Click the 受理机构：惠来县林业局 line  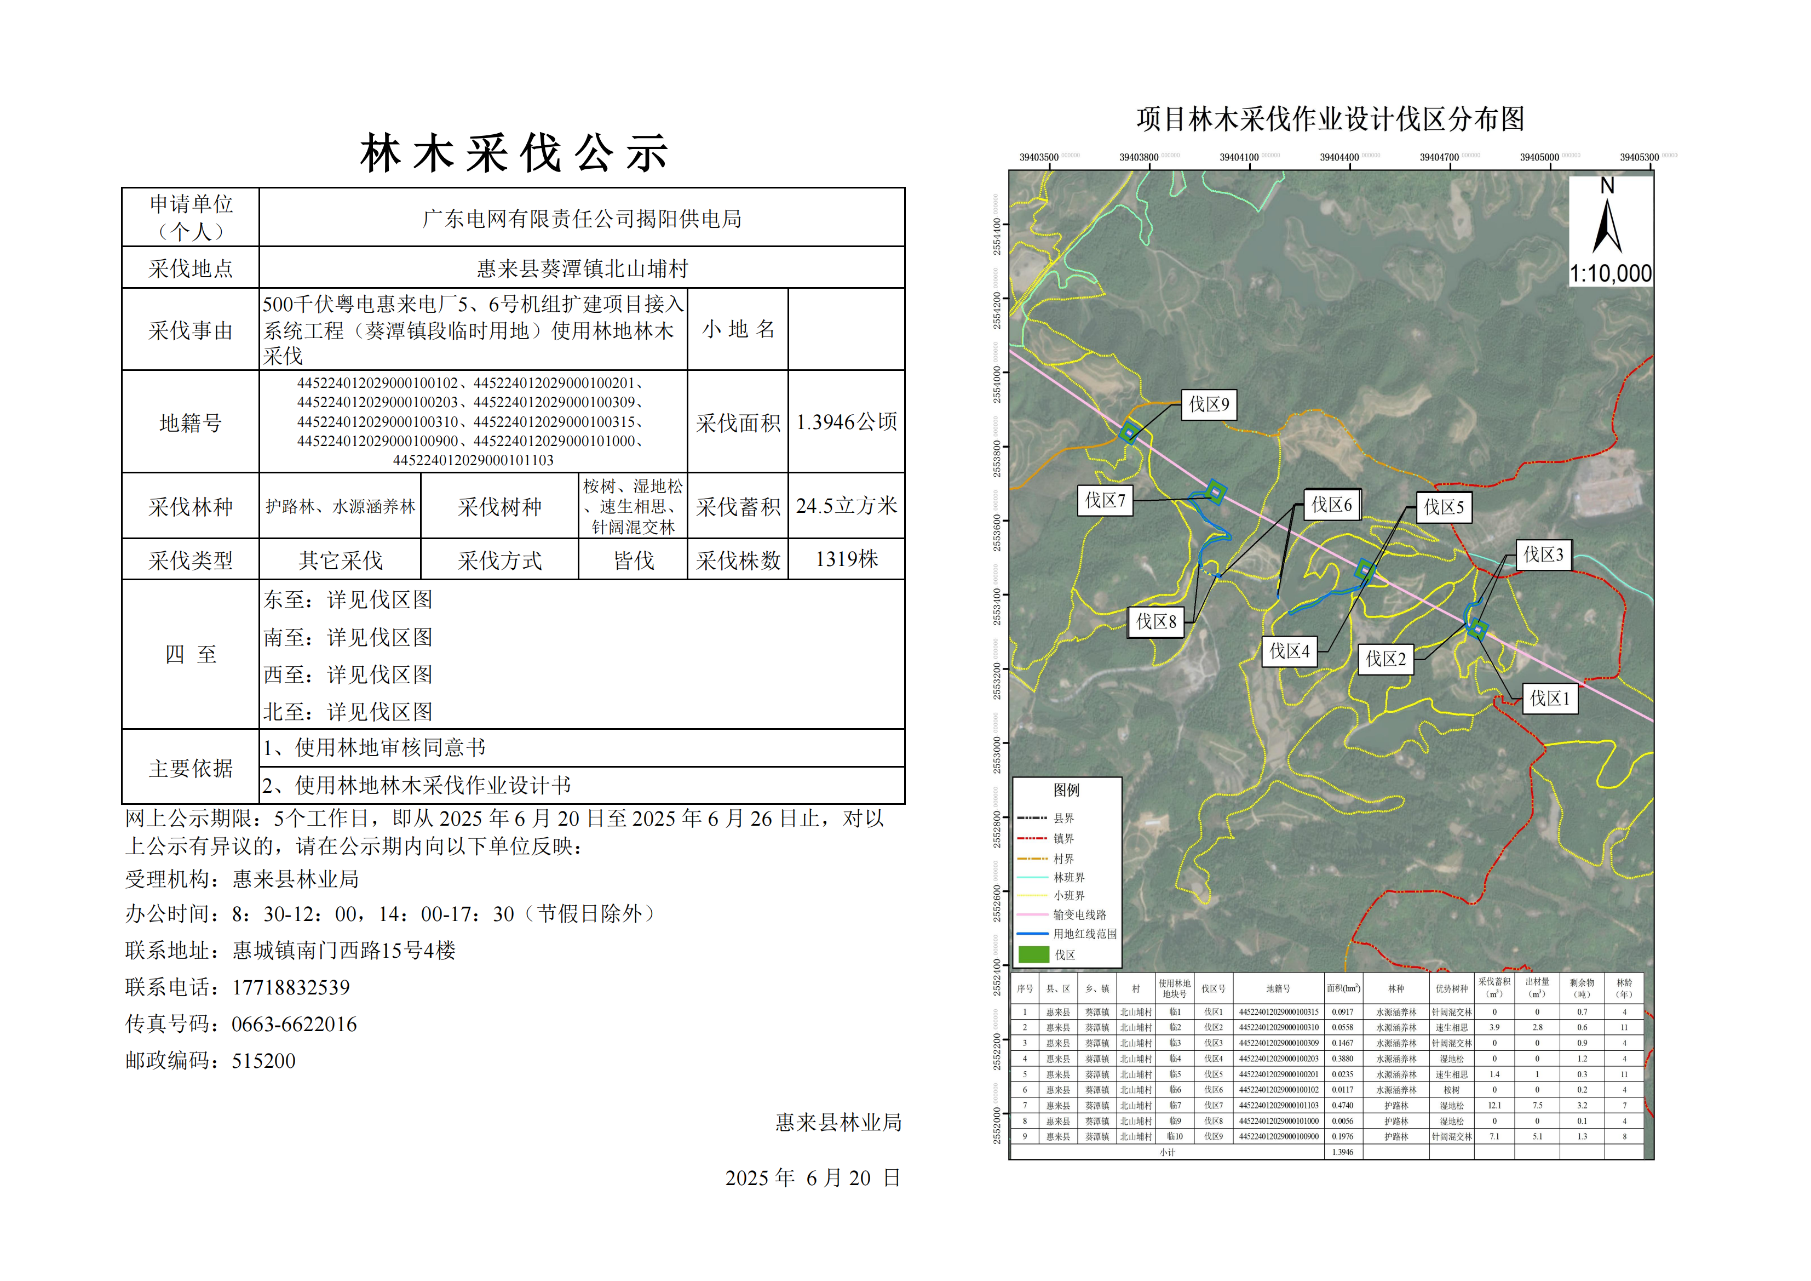(242, 879)
